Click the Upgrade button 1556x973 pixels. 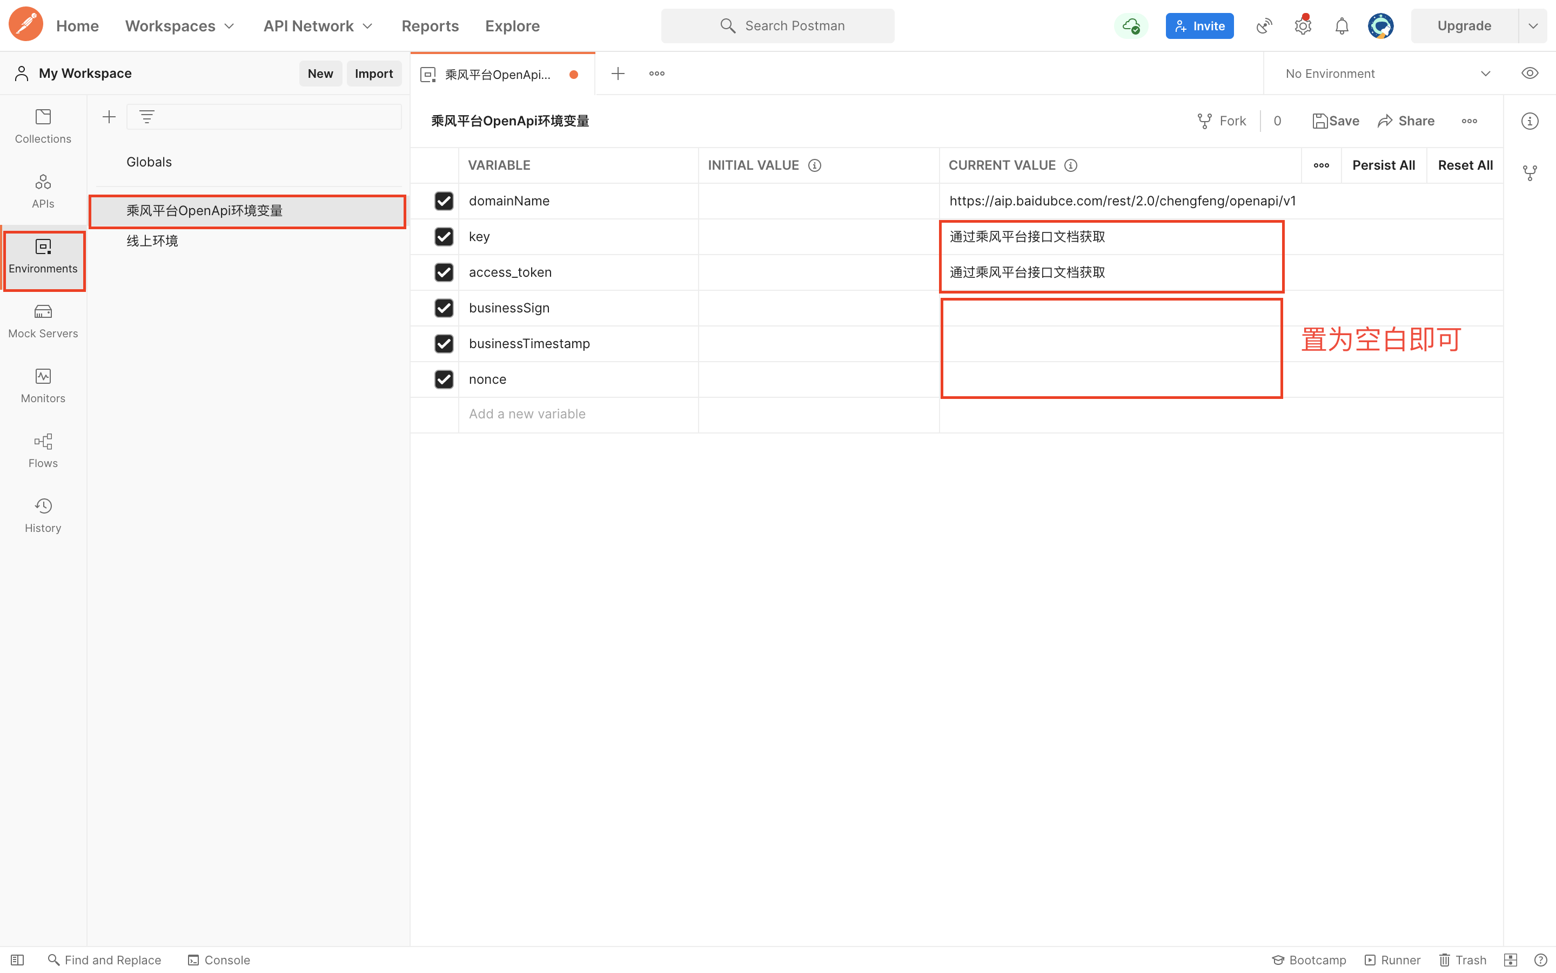tap(1464, 26)
